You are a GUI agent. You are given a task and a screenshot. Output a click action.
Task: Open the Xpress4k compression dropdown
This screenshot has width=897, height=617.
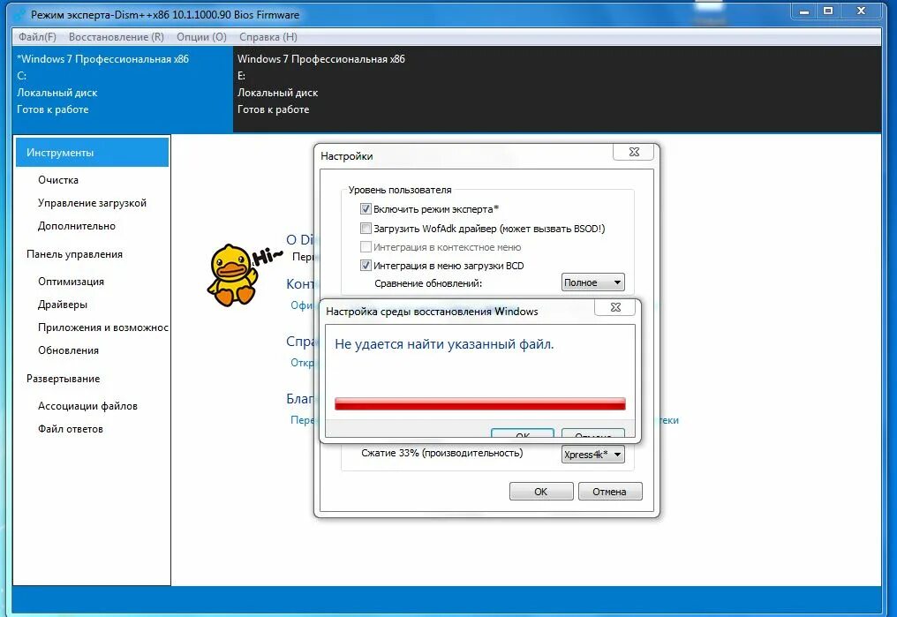click(x=592, y=455)
